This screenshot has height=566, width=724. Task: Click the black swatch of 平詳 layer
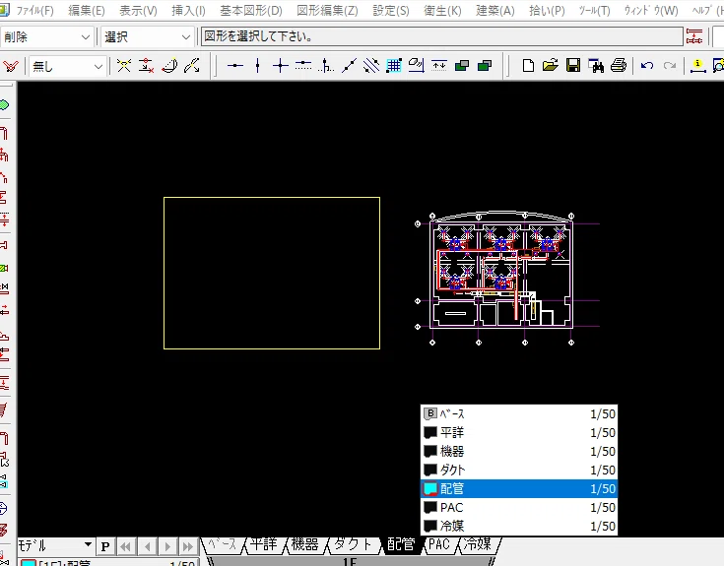tap(430, 433)
